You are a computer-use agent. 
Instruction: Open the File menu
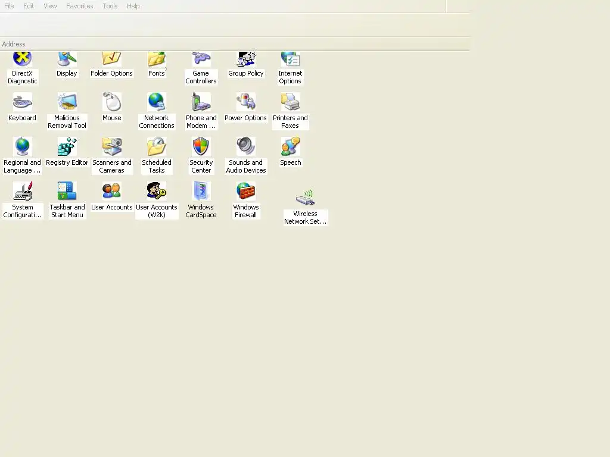9,6
